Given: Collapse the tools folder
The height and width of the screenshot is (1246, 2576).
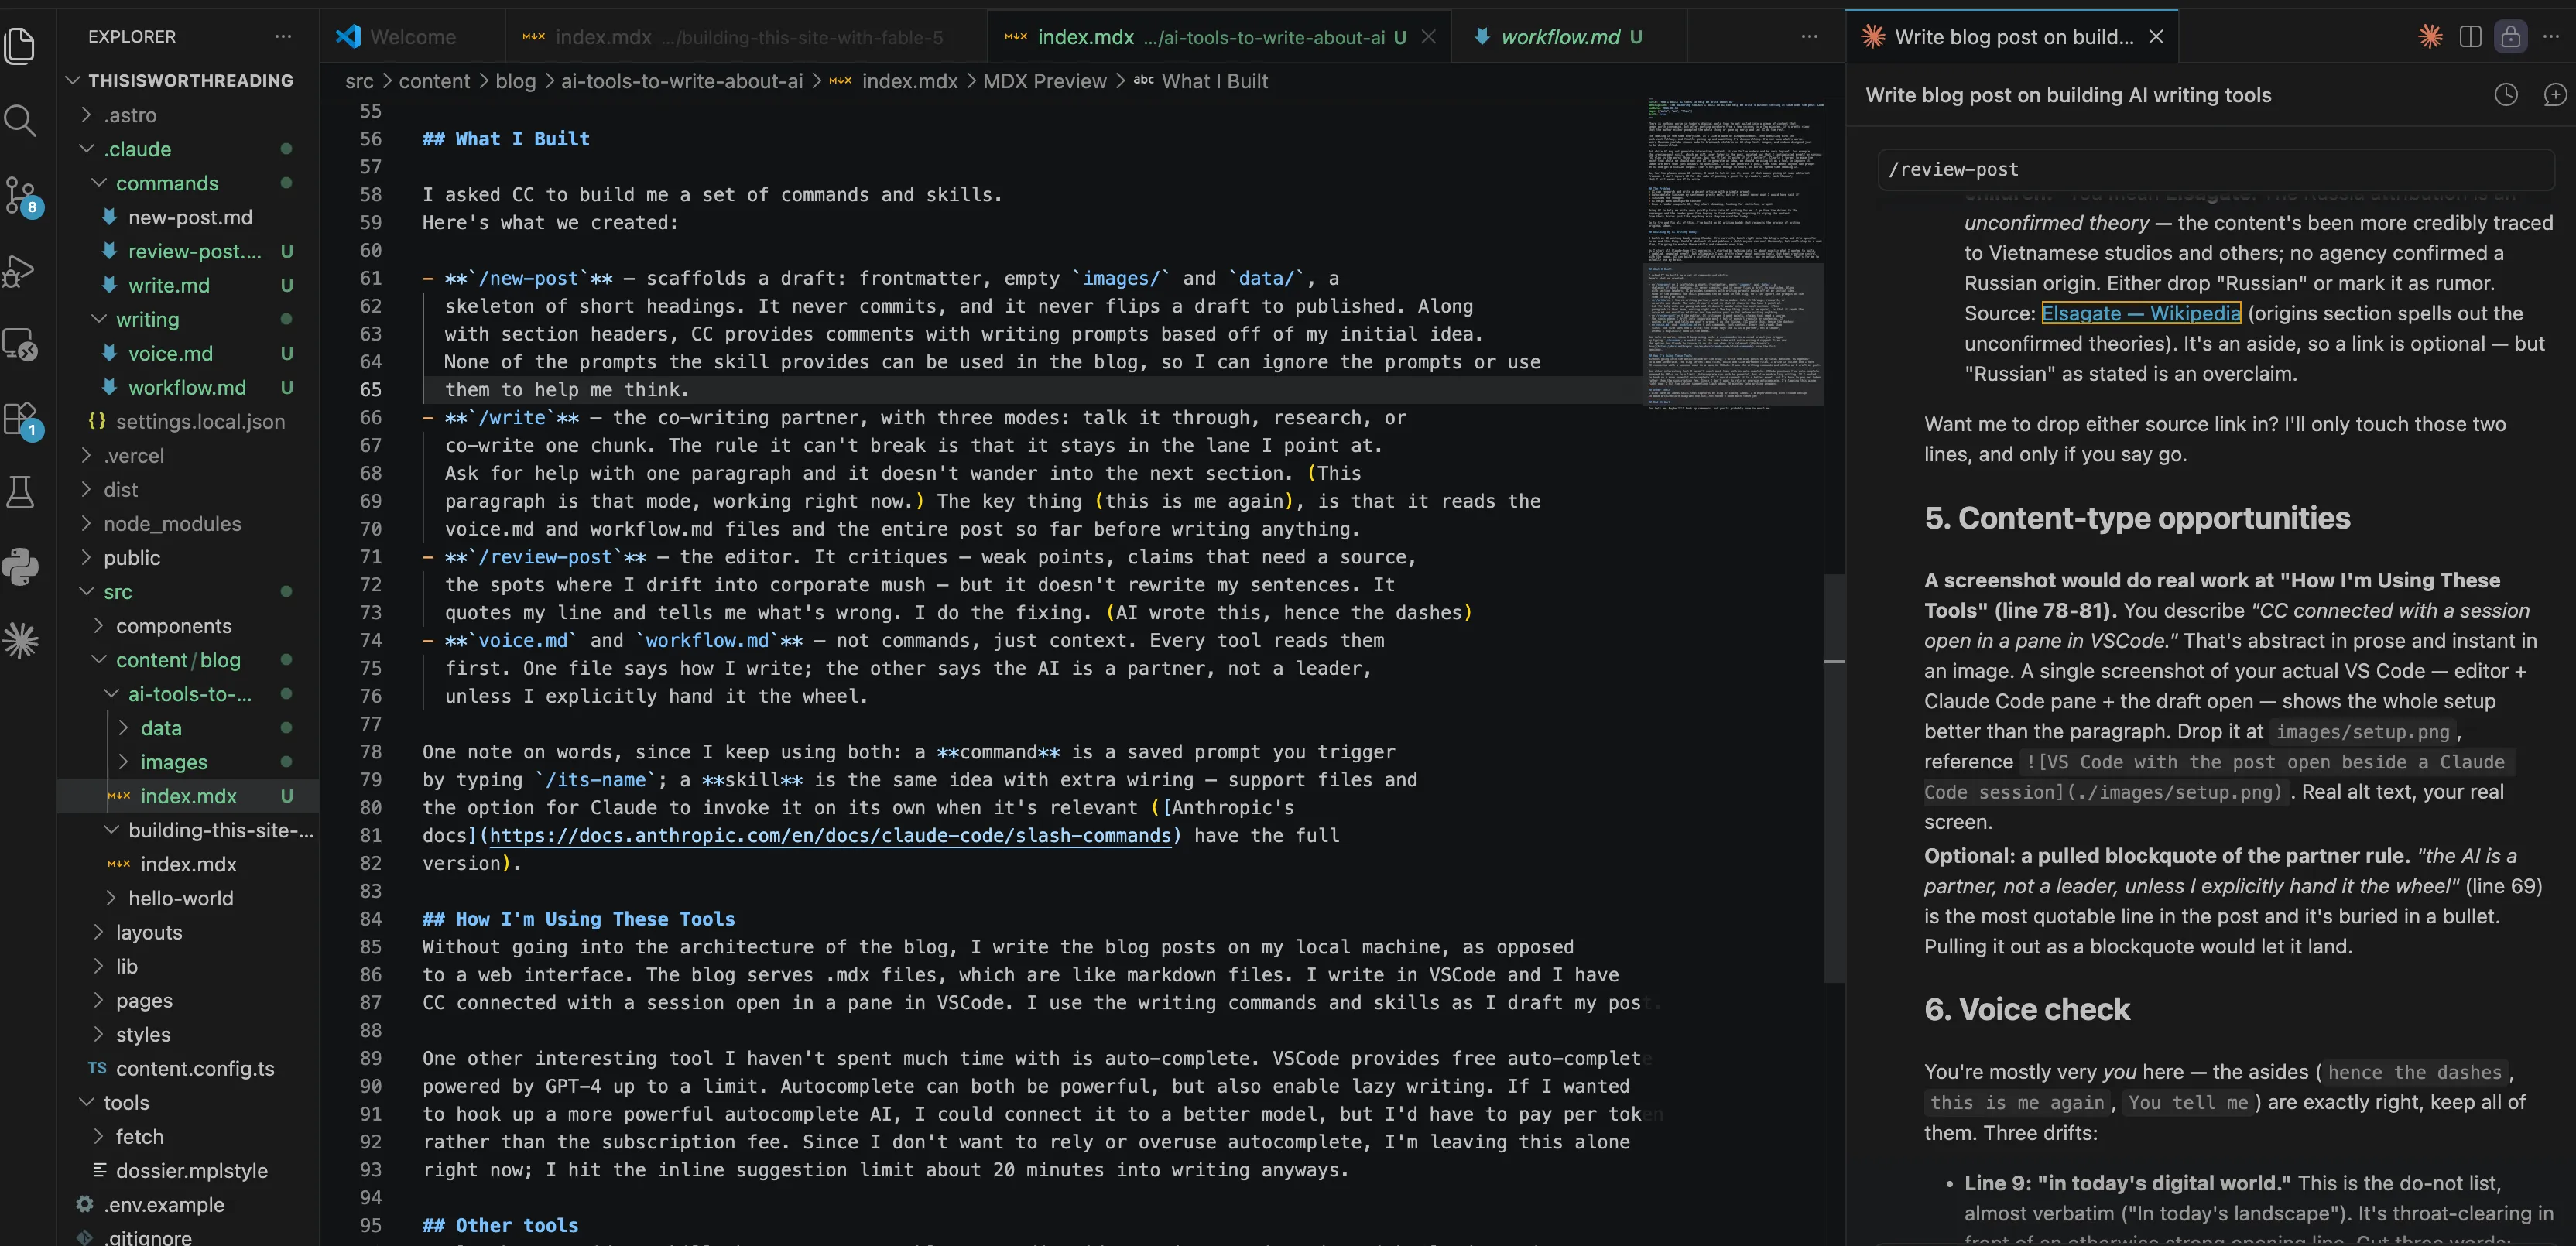Looking at the screenshot, I should 188,1102.
